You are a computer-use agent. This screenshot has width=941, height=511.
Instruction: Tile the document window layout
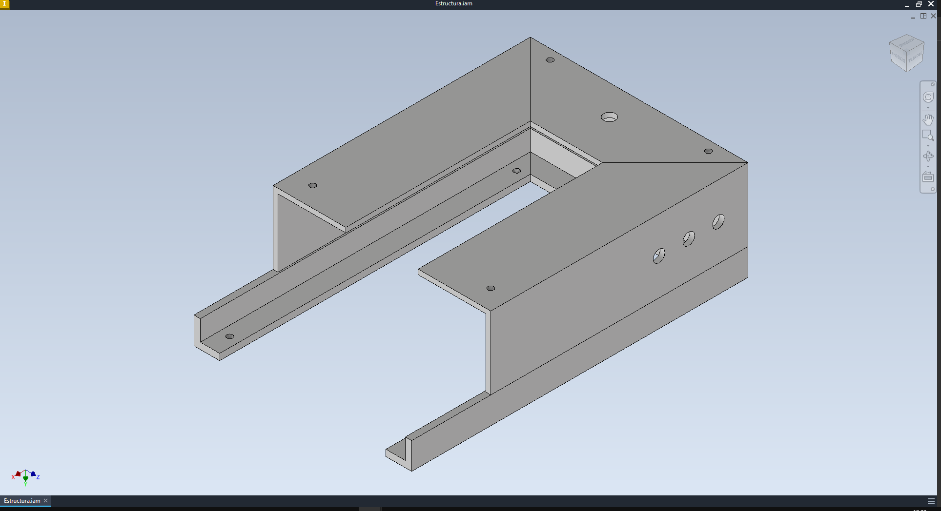click(923, 16)
